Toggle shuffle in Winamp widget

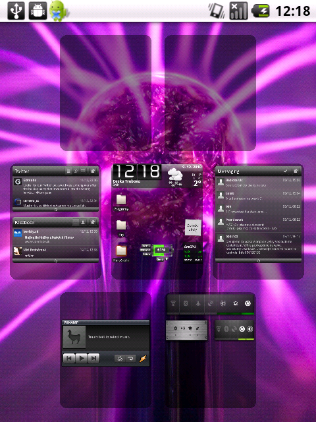click(120, 359)
